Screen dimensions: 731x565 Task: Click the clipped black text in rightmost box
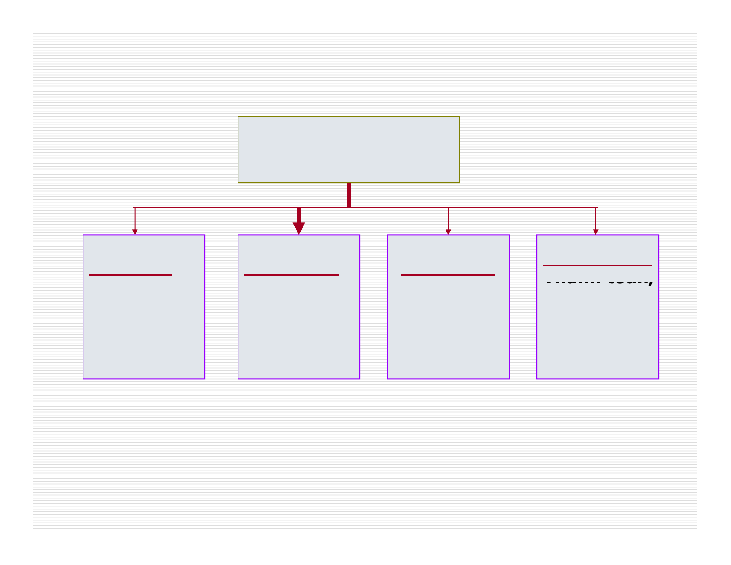click(x=599, y=280)
